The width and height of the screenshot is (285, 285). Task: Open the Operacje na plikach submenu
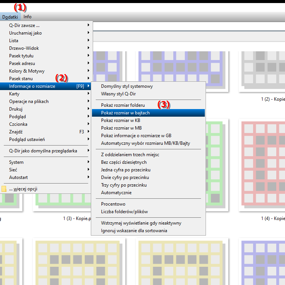point(29,101)
